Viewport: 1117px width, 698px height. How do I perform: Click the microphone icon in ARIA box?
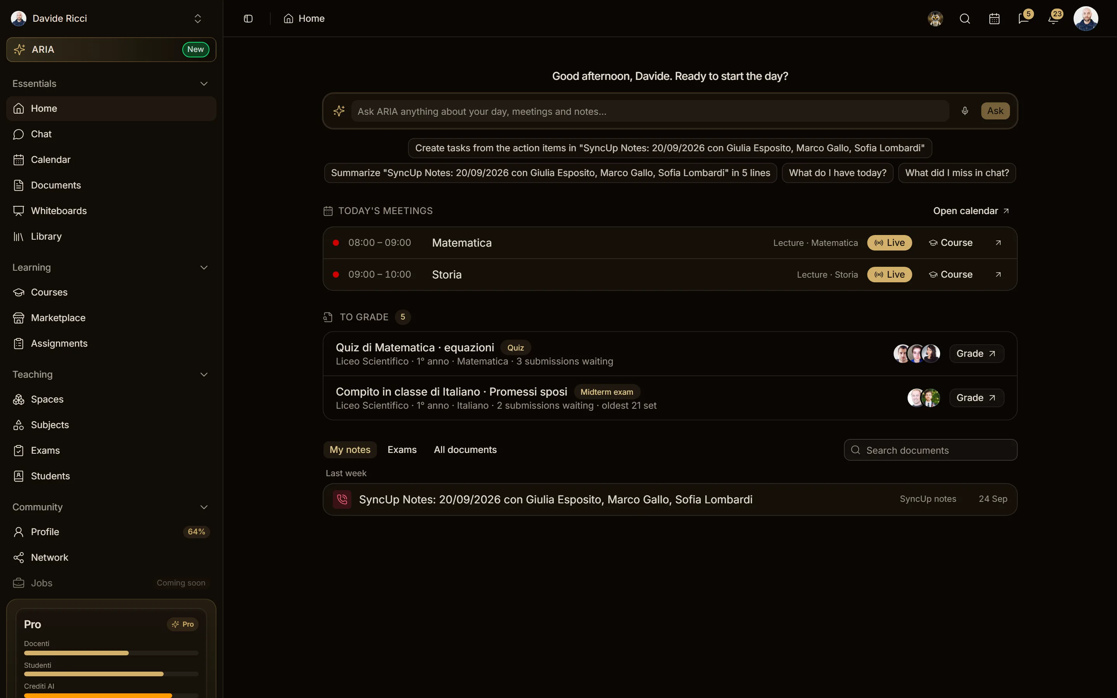tap(965, 111)
